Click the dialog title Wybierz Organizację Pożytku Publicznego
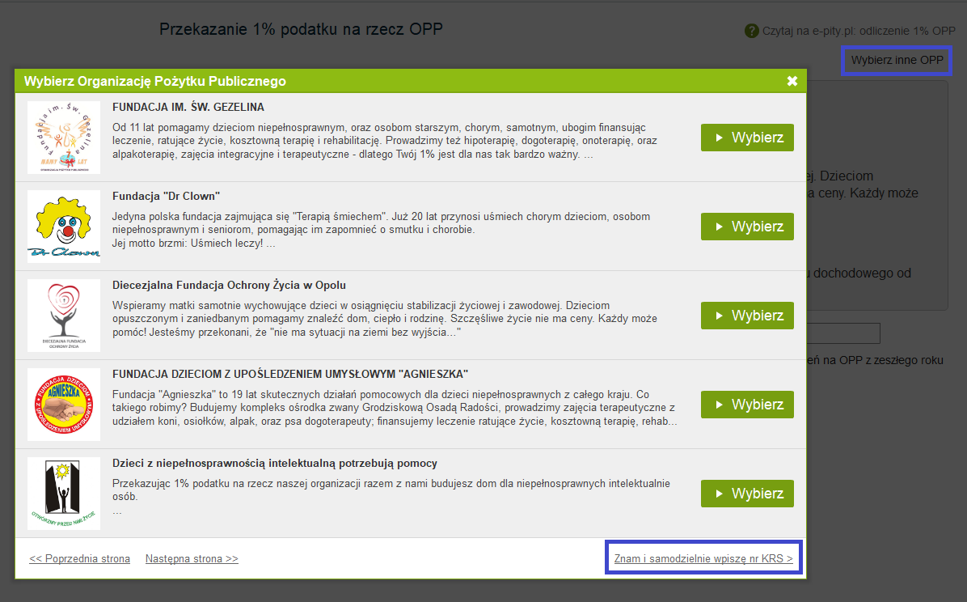The image size is (967, 602). [x=154, y=81]
